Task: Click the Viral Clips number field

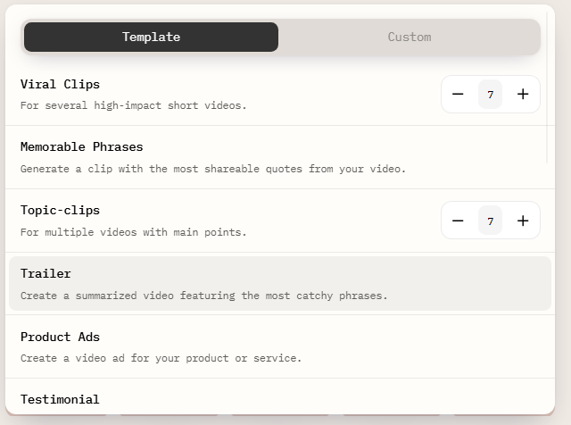Action: pos(490,95)
